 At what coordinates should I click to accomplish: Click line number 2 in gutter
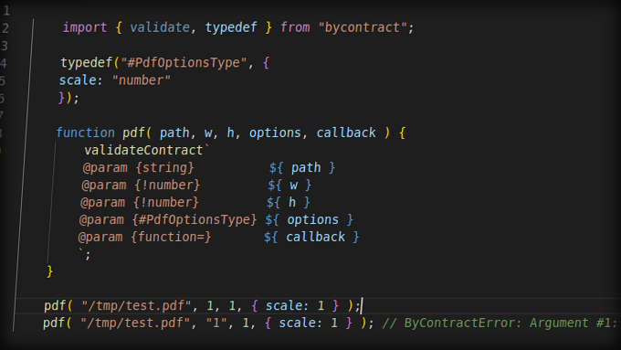5,28
